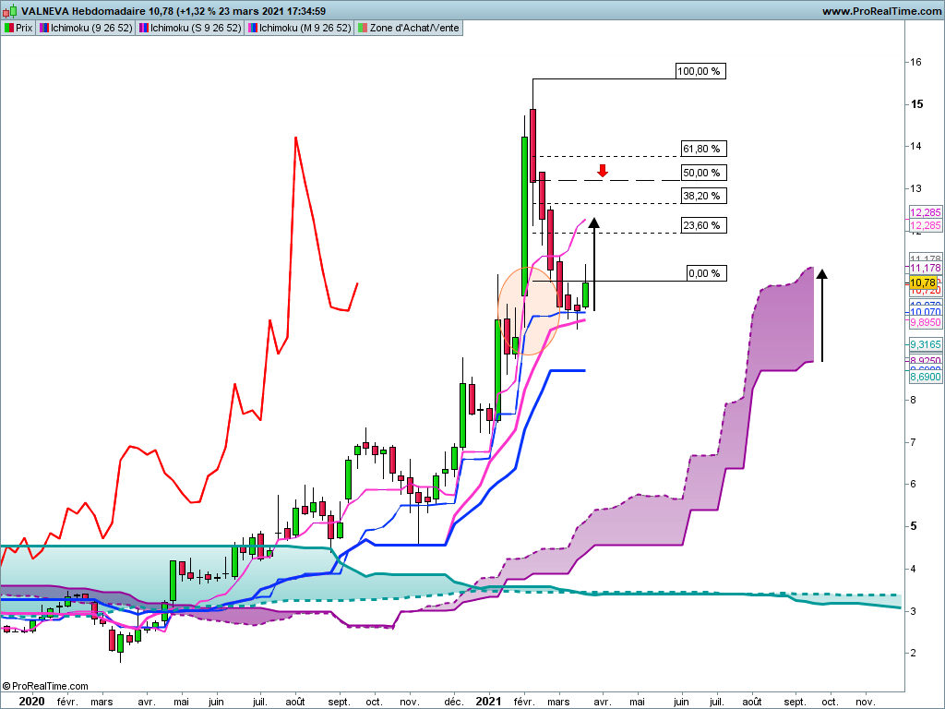Click the yellow 10,78 current price label

click(923, 282)
